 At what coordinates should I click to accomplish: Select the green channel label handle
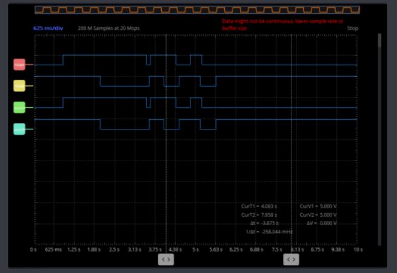pos(19,107)
